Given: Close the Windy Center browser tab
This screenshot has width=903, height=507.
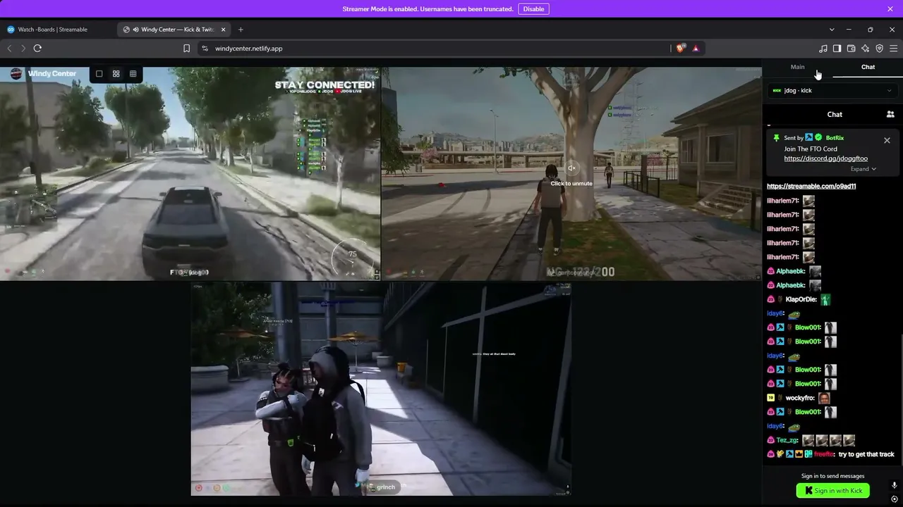Looking at the screenshot, I should 223,30.
